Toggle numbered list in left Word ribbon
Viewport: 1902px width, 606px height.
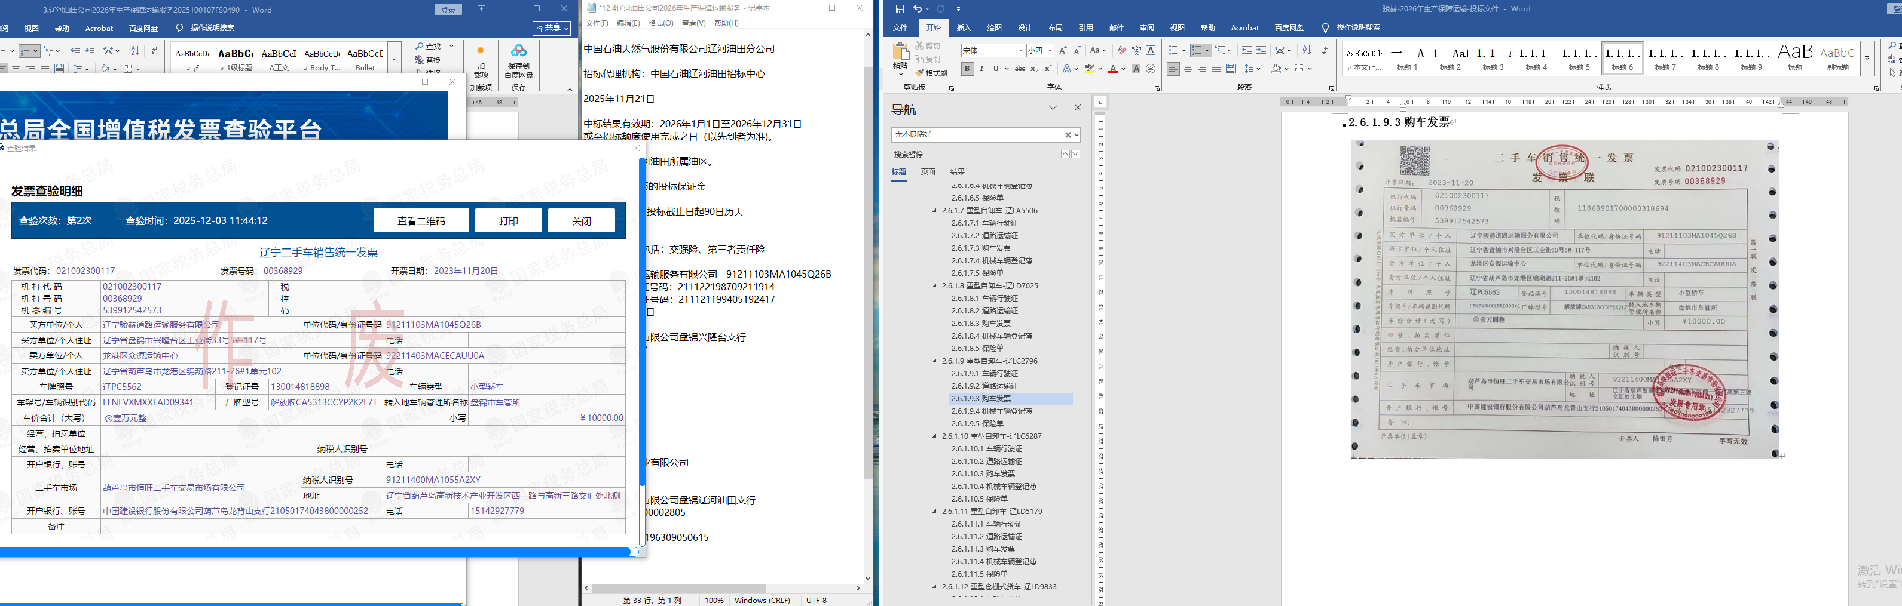tap(26, 51)
